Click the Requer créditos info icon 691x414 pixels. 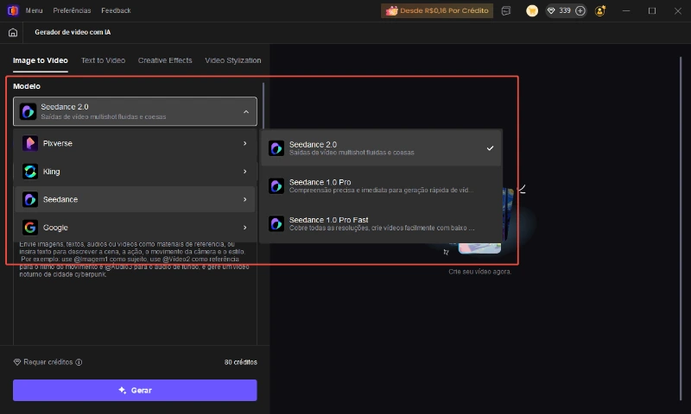79,362
